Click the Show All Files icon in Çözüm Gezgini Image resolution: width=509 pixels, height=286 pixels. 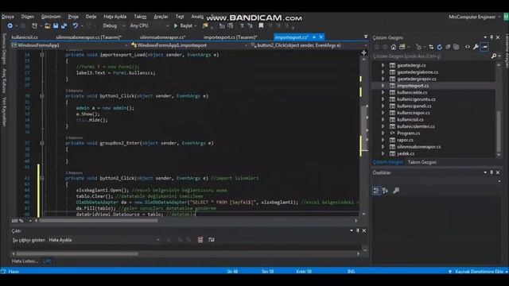(x=456, y=47)
